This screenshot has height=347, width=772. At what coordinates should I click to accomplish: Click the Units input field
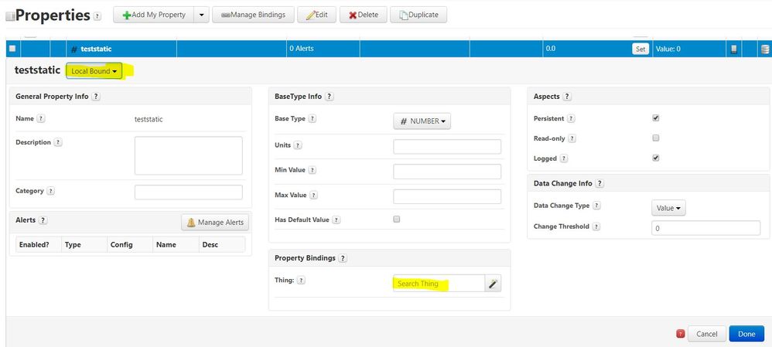[x=447, y=147]
